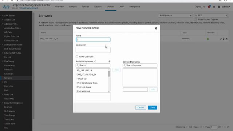Select Network item in sidebar
Image resolution: width=233 pixels, height=131 pixels.
tap(8, 78)
